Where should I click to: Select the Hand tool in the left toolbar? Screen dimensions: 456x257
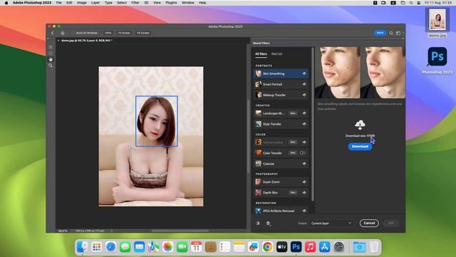pyautogui.click(x=51, y=59)
